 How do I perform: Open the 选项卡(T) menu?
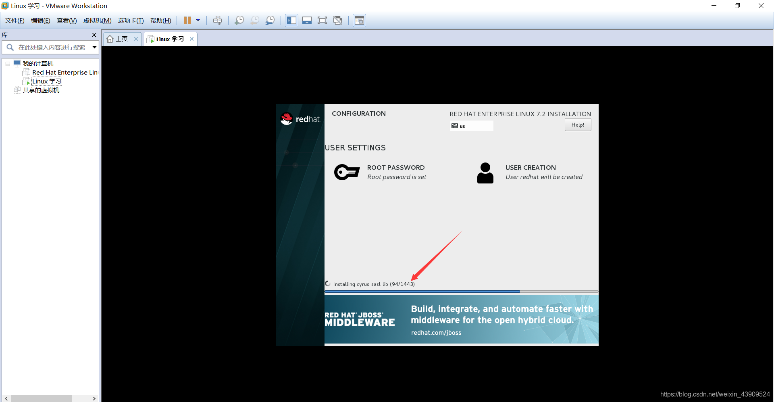(131, 21)
